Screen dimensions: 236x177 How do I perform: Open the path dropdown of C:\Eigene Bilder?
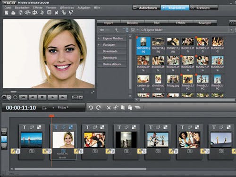tap(231, 30)
